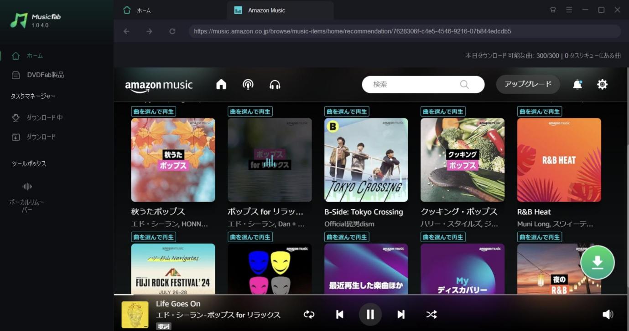
Task: Click the amazon music logo
Action: (159, 85)
